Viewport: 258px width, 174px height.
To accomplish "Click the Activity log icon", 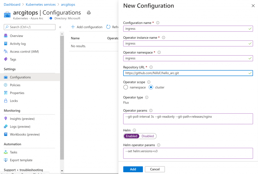I will (6, 43).
